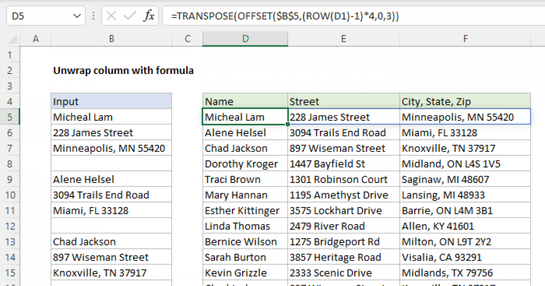Click inside the formula bar to edit the TRANSPOSE formula
The height and width of the screenshot is (286, 545).
[x=272, y=15]
